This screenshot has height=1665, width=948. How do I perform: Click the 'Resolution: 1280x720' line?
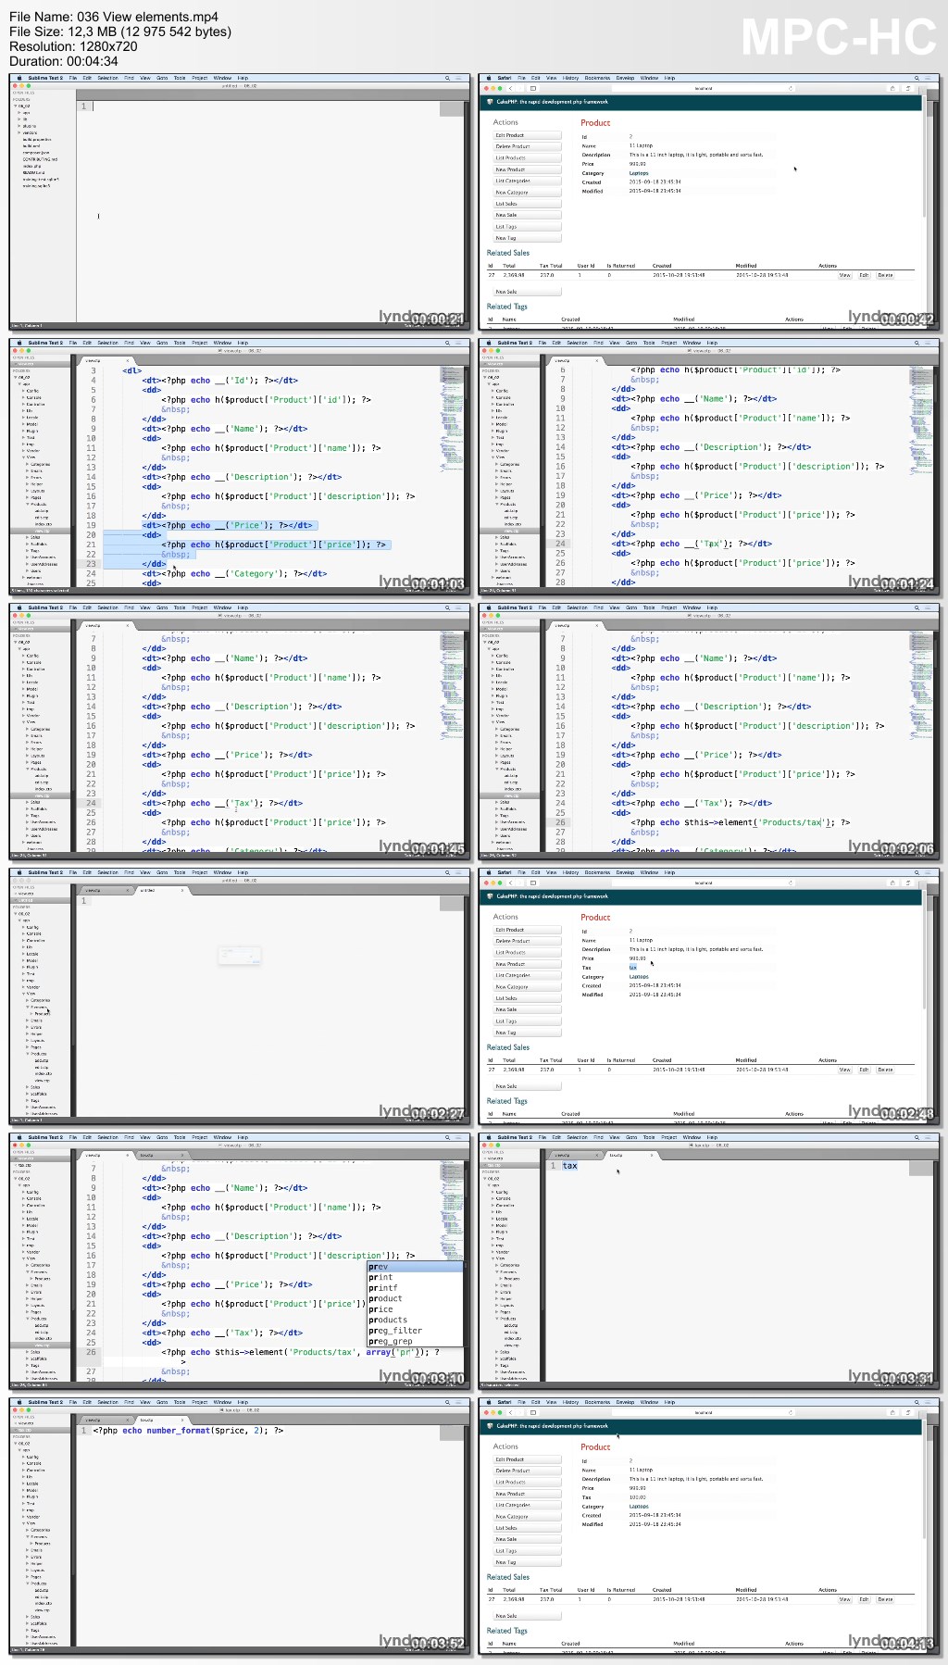coord(73,46)
